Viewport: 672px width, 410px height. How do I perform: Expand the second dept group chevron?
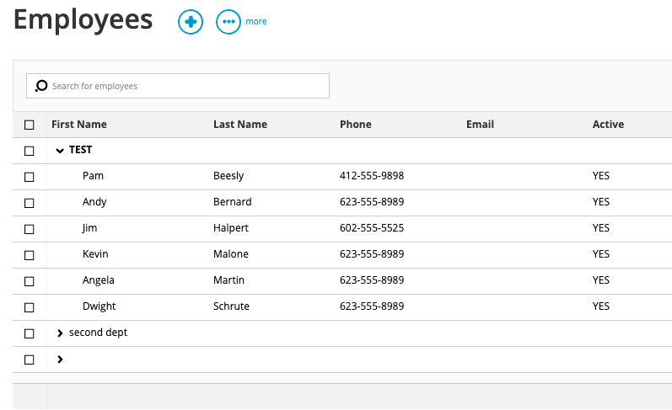(60, 333)
